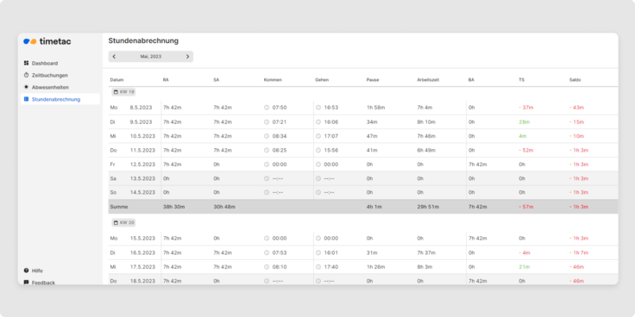Click the Kommen column header

[273, 80]
